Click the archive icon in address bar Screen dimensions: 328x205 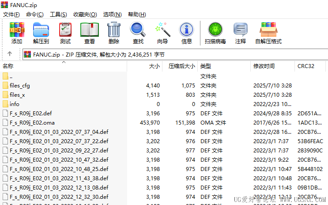27,54
